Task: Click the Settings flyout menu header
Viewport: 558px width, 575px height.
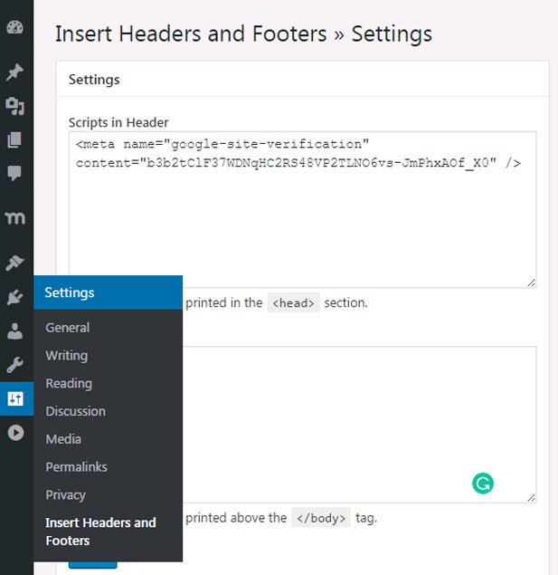Action: (108, 292)
